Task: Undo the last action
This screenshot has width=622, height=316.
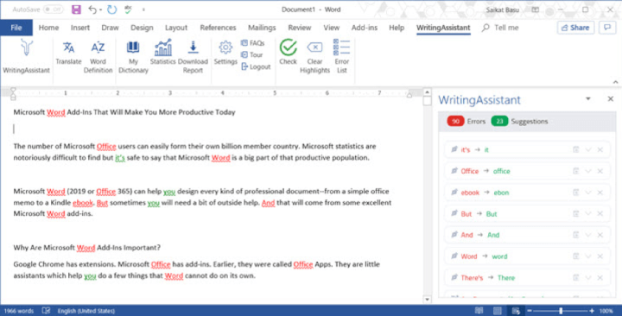Action: 92,9
